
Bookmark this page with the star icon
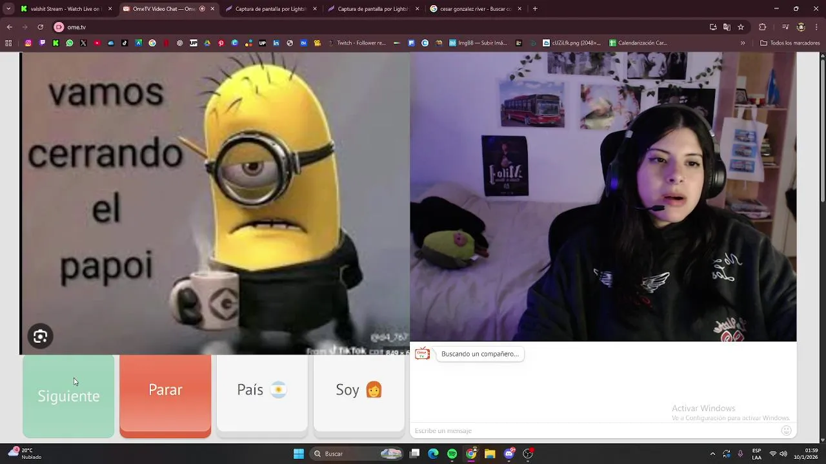(741, 27)
